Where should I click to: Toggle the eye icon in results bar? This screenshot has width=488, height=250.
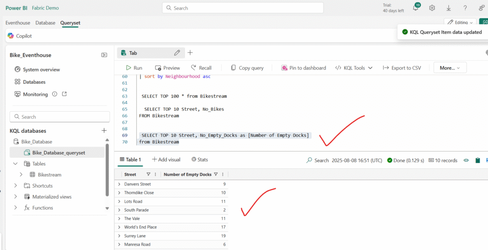[466, 160]
